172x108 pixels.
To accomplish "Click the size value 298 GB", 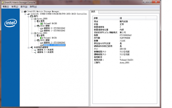I will click(123, 49).
